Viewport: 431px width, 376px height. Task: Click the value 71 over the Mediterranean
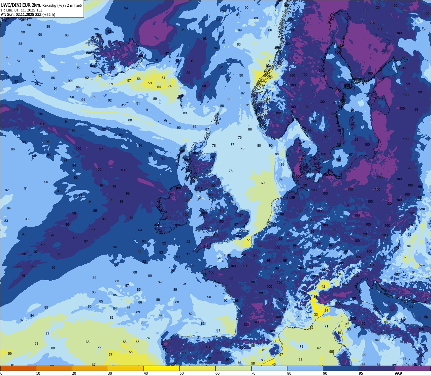tap(326, 326)
